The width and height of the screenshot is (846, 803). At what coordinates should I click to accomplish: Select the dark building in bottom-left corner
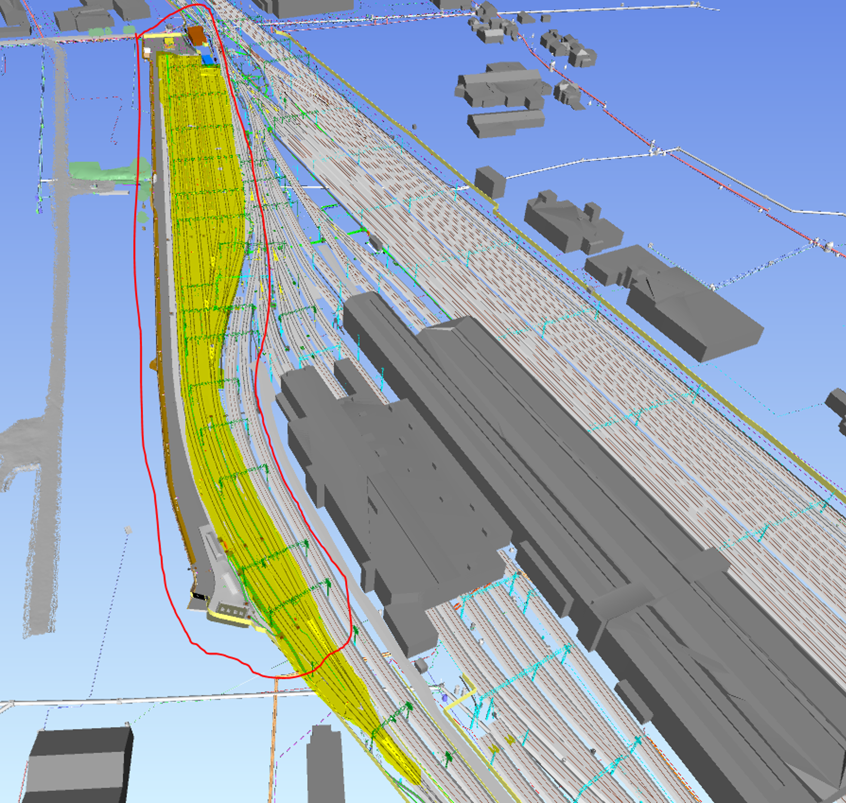click(x=79, y=764)
